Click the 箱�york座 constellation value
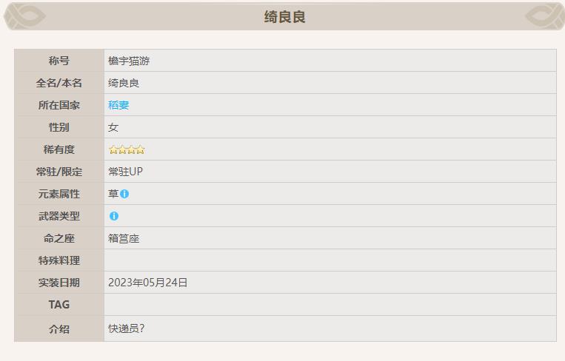This screenshot has height=361, width=565. [124, 238]
